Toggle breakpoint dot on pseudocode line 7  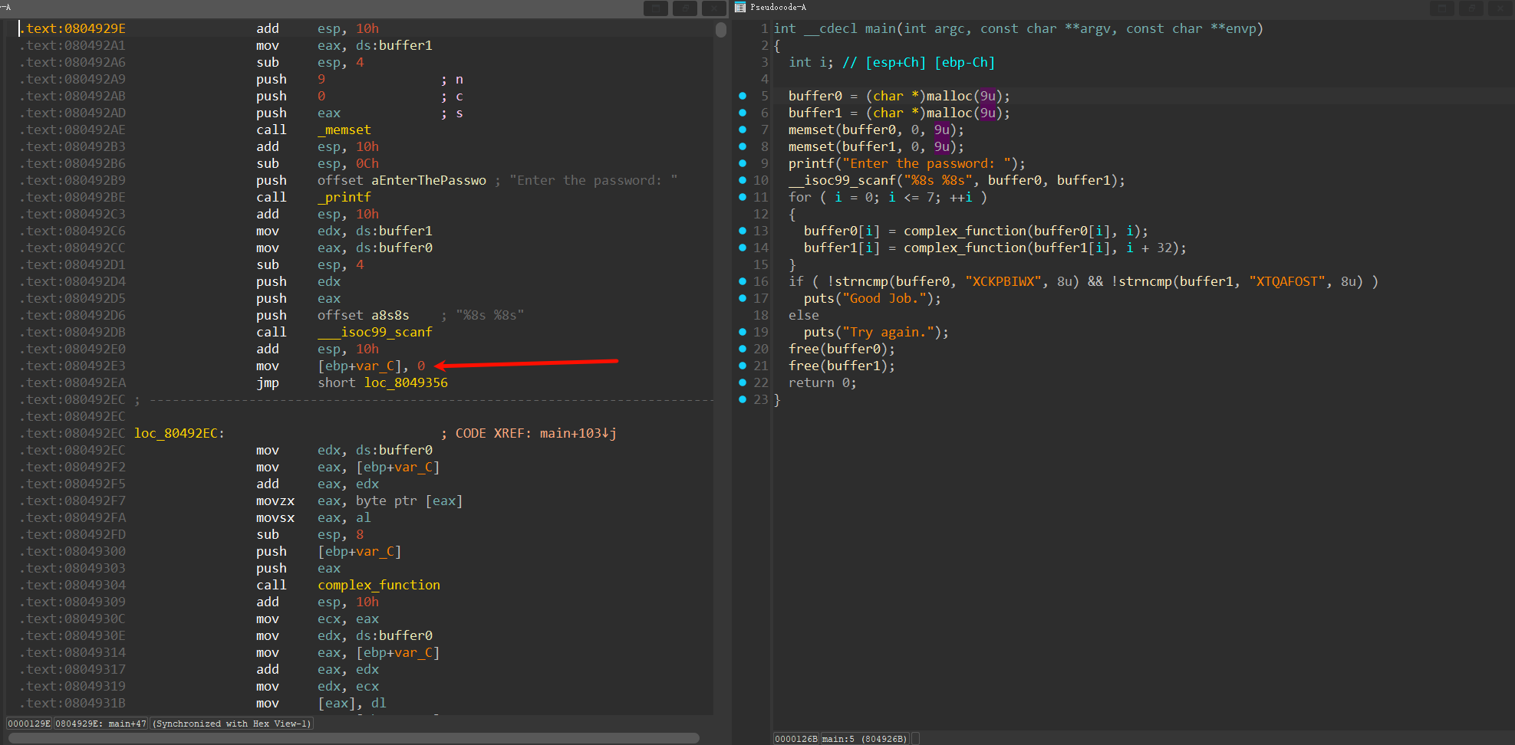pyautogui.click(x=743, y=130)
